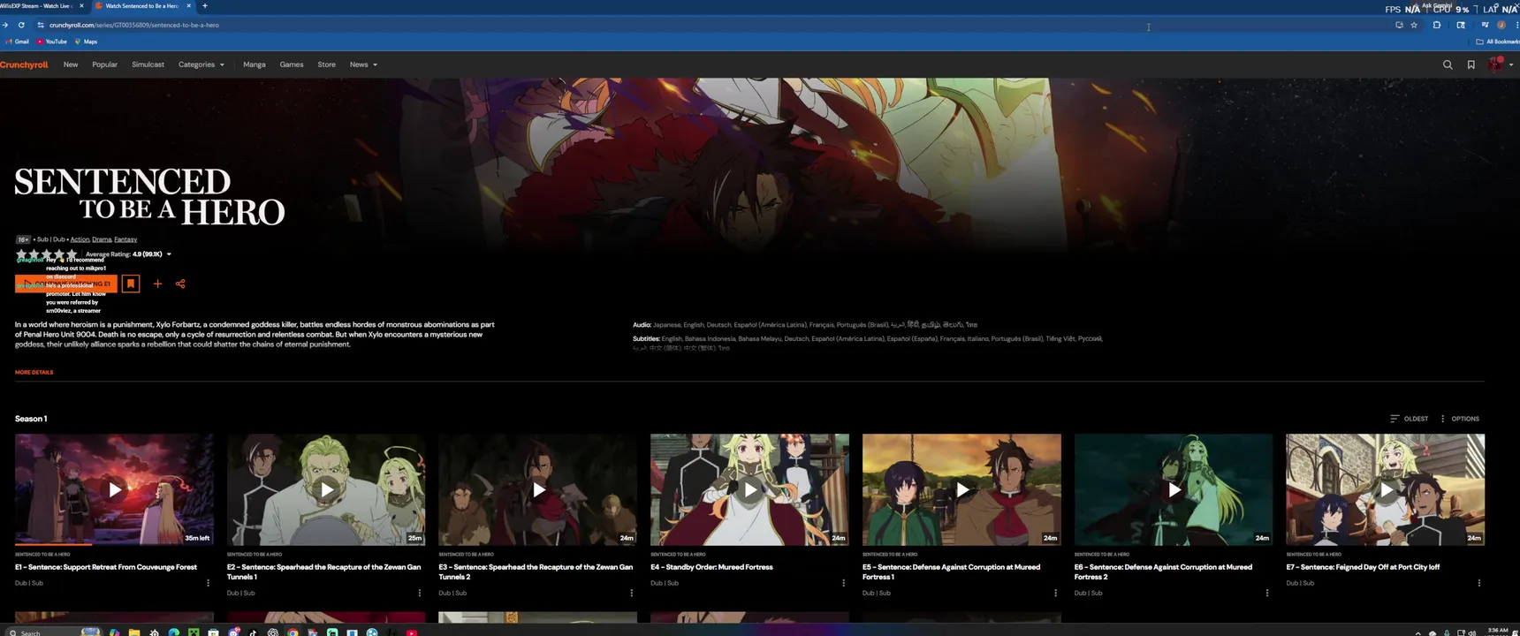Open the Manga section
The height and width of the screenshot is (636, 1520).
[x=255, y=64]
